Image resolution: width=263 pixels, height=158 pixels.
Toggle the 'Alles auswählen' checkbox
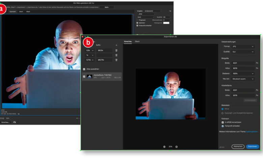pyautogui.click(x=84, y=69)
